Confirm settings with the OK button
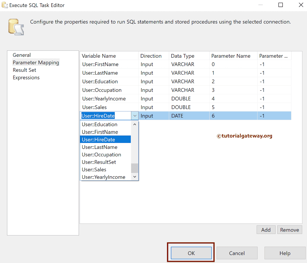 click(191, 253)
